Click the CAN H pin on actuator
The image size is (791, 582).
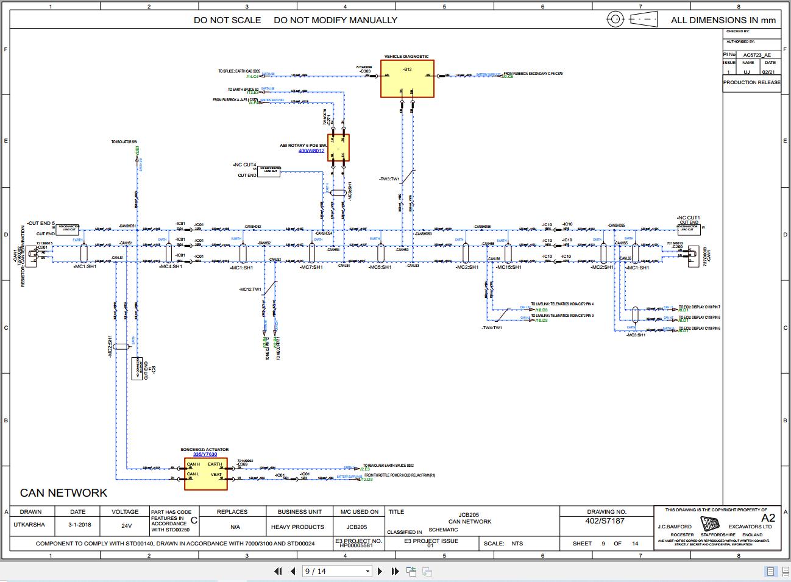point(193,464)
